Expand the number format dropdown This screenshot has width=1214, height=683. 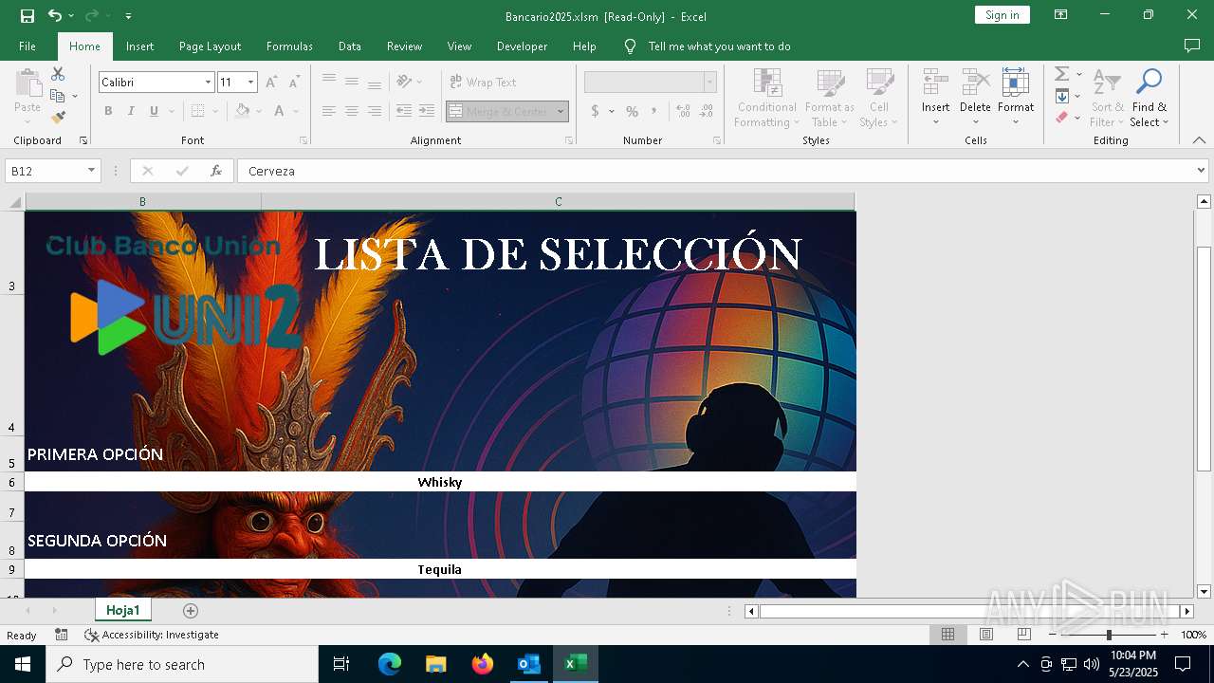pyautogui.click(x=709, y=83)
